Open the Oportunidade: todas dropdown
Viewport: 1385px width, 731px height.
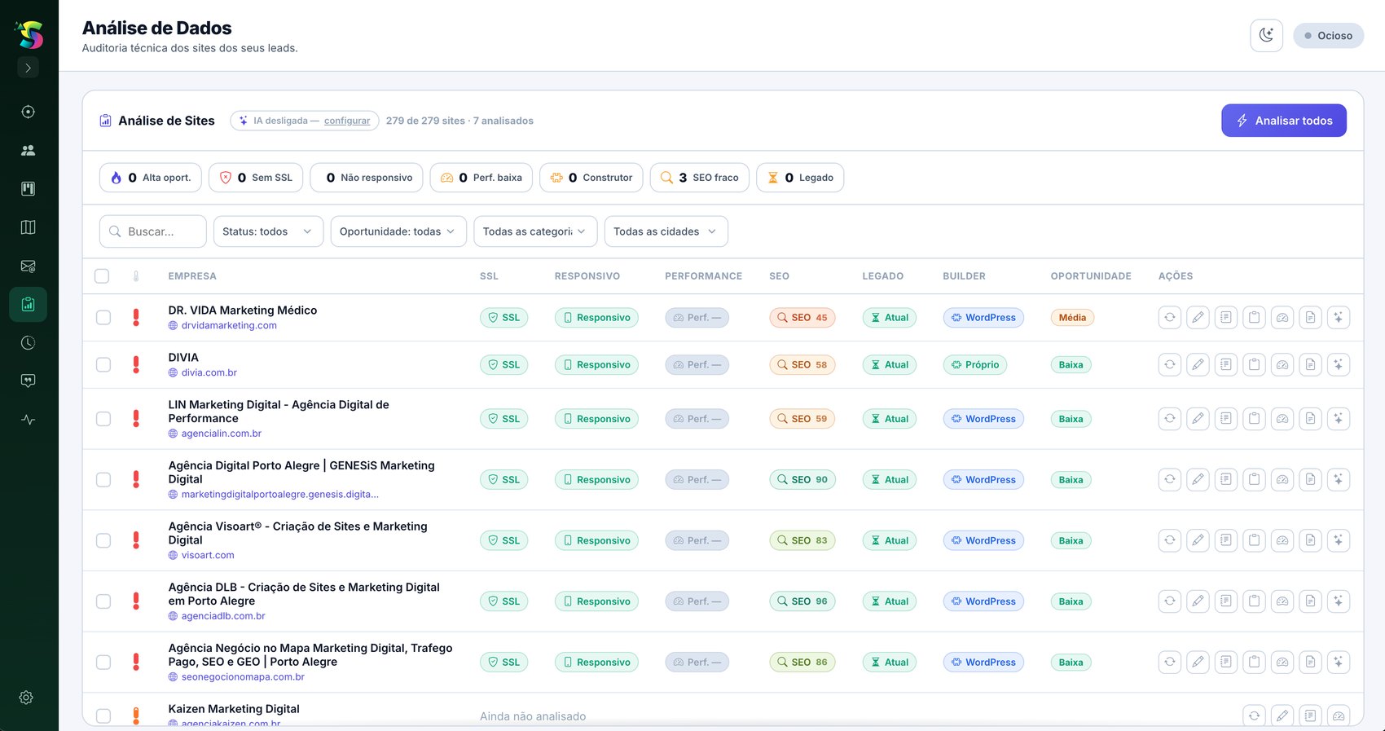(398, 231)
